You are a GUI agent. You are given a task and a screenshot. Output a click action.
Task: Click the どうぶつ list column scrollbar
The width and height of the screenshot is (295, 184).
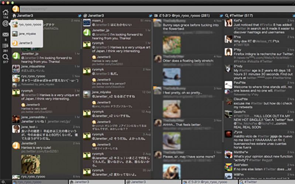coord(223,121)
